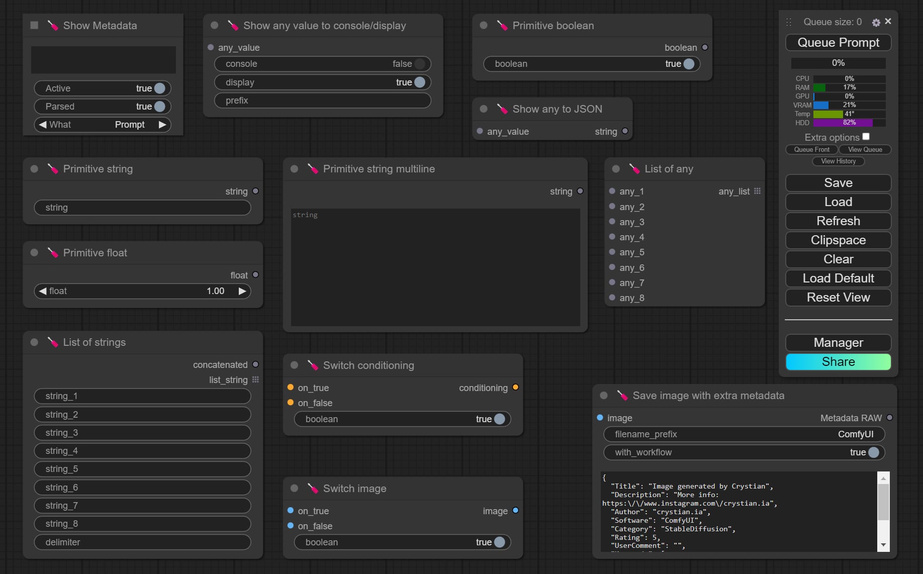923x574 pixels.
Task: Click the any_5 input slot dot
Action: click(612, 252)
